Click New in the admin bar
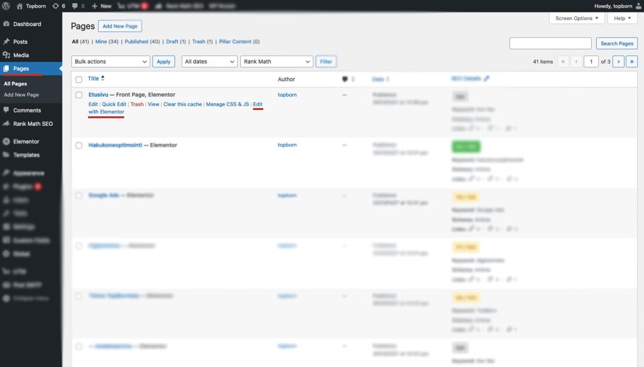644x367 pixels. pos(101,6)
